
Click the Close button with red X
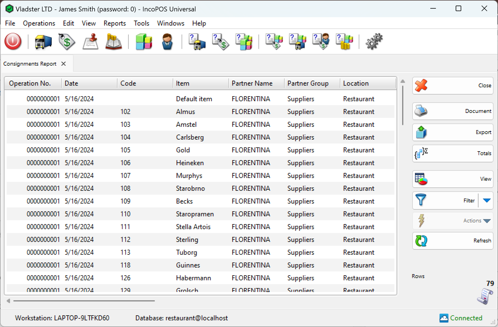point(453,86)
